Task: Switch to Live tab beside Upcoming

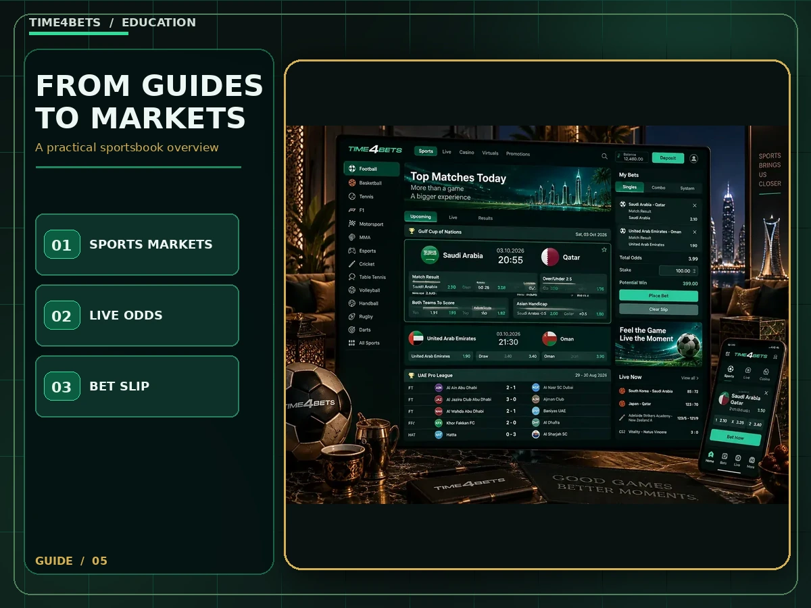Action: [x=453, y=218]
